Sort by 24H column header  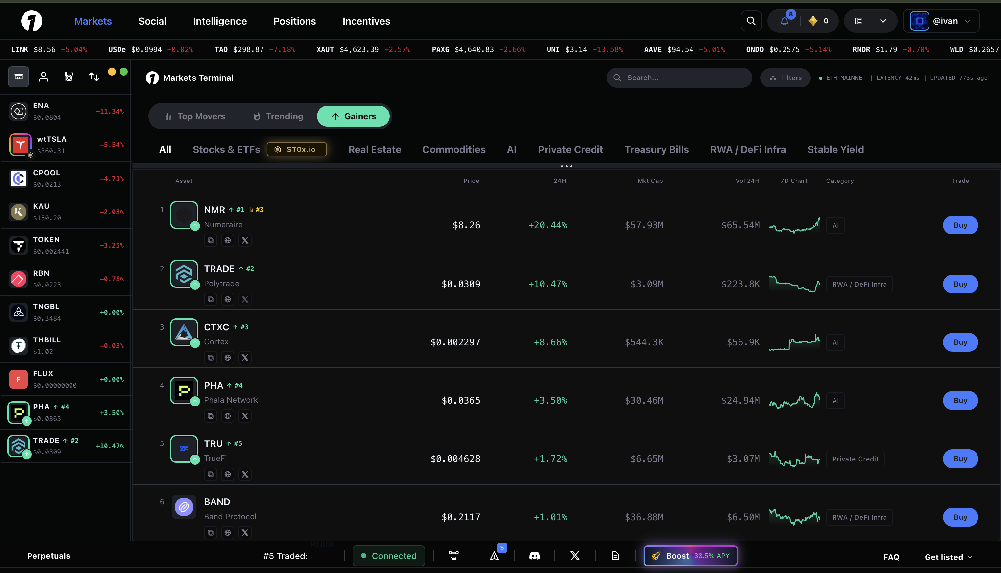pyautogui.click(x=560, y=181)
